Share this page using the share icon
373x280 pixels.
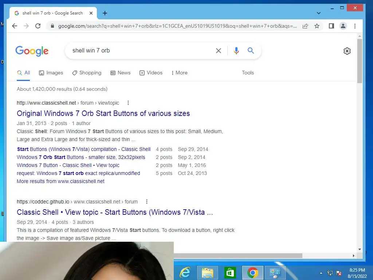pyautogui.click(x=305, y=26)
